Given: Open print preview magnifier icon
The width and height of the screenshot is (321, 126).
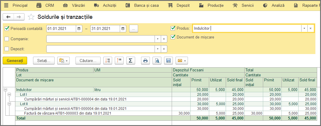Looking at the screenshot, I should tap(157, 61).
